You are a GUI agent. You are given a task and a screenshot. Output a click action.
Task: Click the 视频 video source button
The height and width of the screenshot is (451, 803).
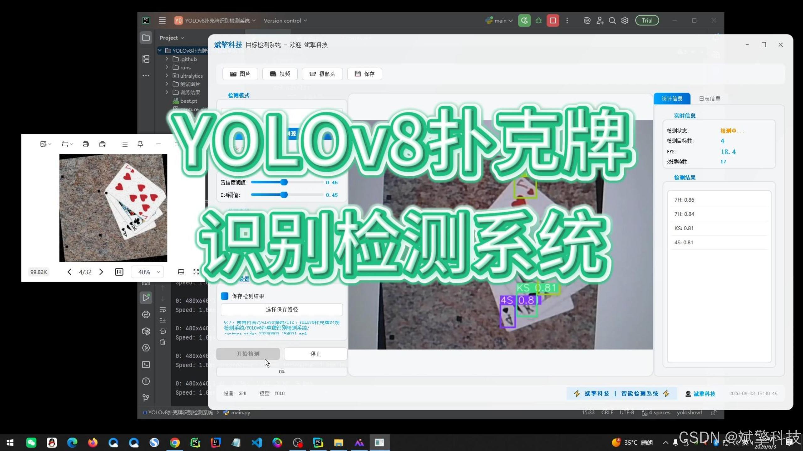pos(280,74)
